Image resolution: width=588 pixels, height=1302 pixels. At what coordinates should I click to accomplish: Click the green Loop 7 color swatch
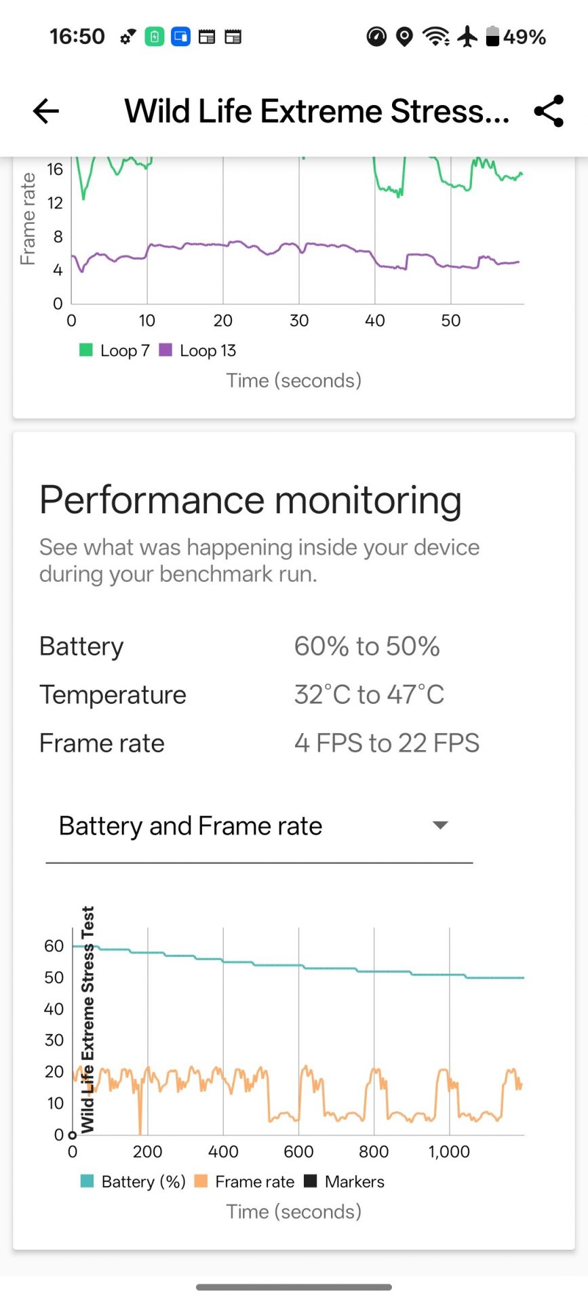click(x=86, y=350)
